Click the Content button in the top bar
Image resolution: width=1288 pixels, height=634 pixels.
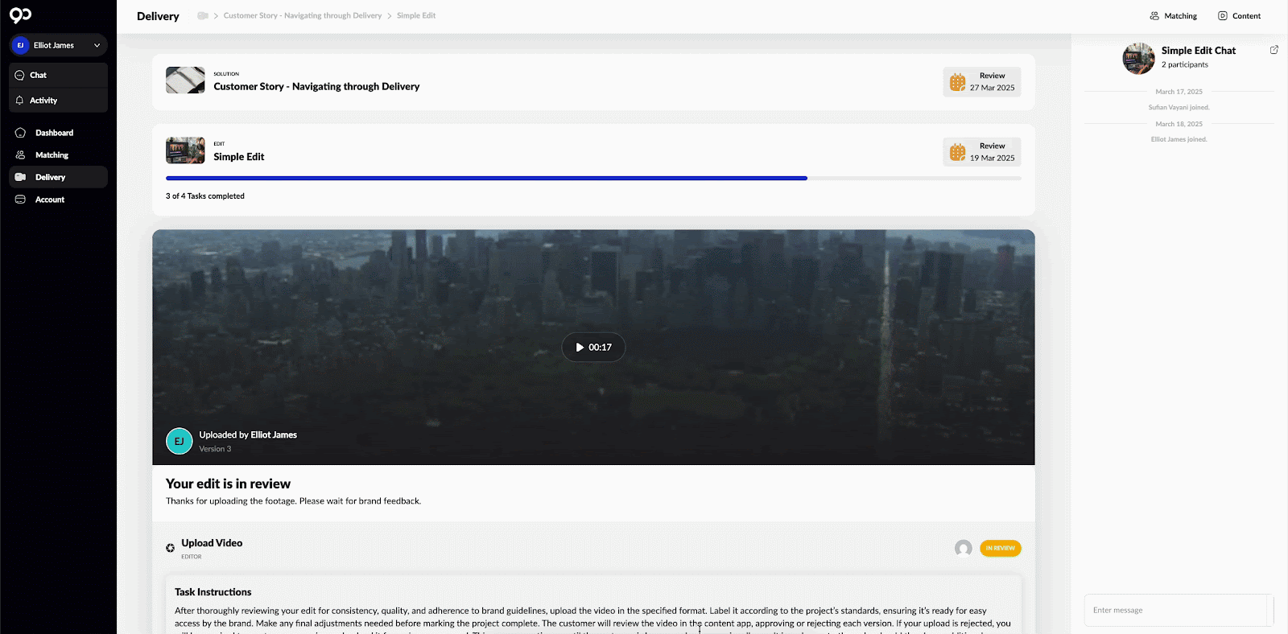tap(1239, 16)
